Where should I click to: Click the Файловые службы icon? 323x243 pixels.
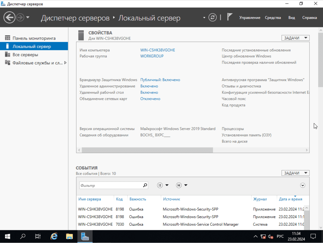click(x=7, y=63)
